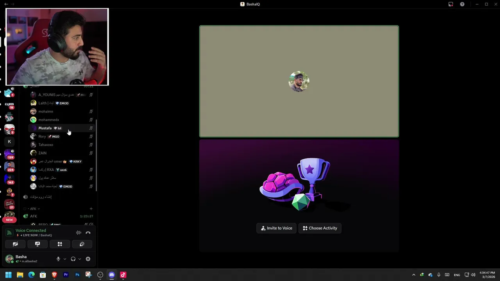Click the webcam overlay thumbnail
Screen dimensions: 500x281
[x=57, y=47]
